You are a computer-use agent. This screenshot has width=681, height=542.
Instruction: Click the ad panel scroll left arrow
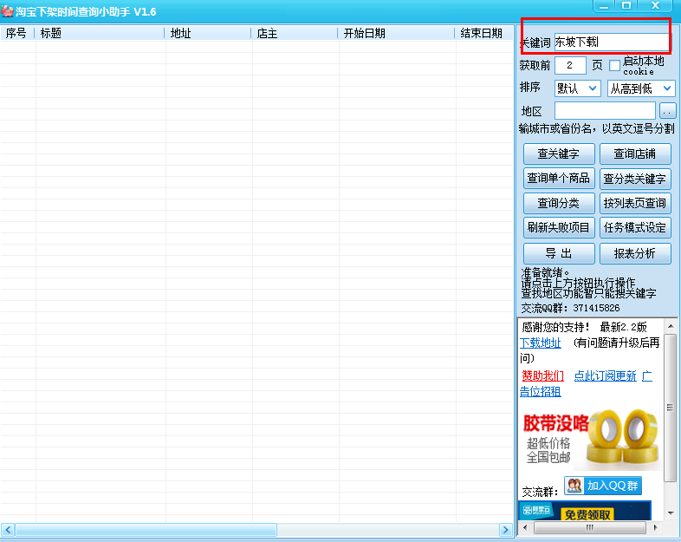point(525,527)
